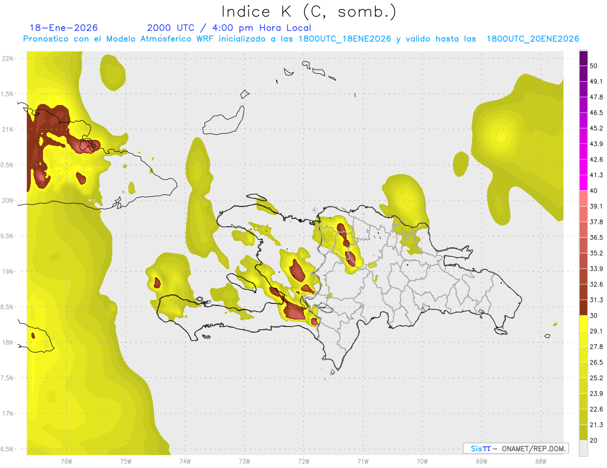Click the 43.9 value on the color scale
The image size is (607, 468).
[x=596, y=144]
